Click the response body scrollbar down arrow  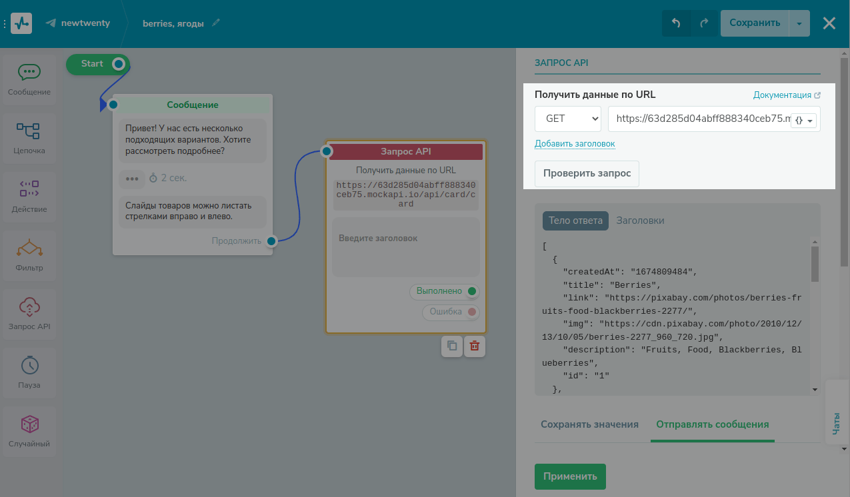[815, 389]
